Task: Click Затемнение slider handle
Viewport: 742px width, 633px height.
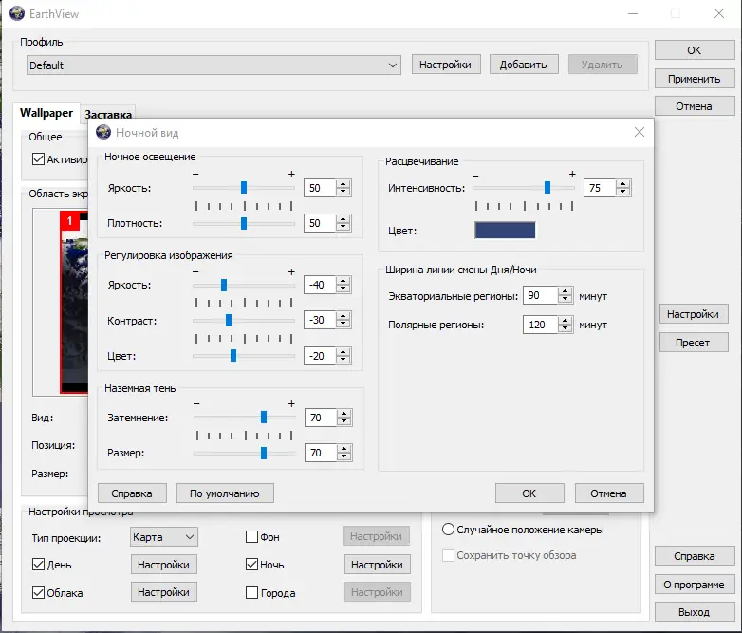Action: 264,418
